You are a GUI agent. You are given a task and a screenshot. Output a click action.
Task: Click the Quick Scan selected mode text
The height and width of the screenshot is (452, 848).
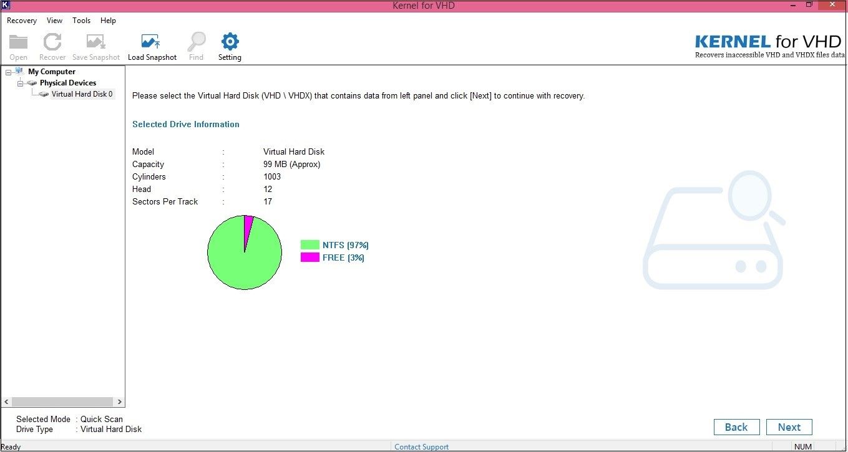click(102, 419)
